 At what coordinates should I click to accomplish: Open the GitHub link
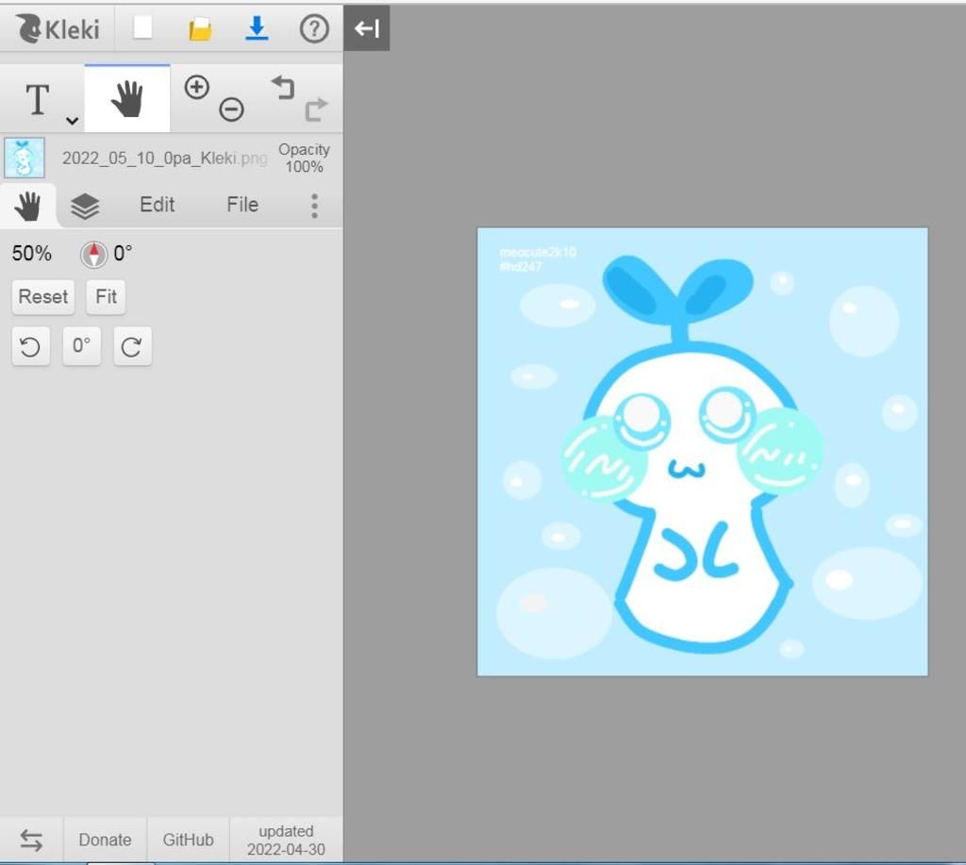coord(188,840)
